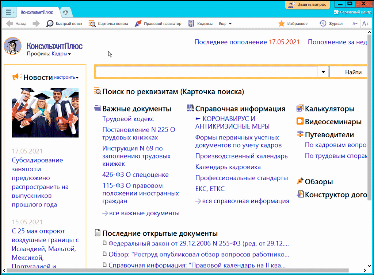
Task: Click the Последние открытые документы page icon
Action: point(98,233)
